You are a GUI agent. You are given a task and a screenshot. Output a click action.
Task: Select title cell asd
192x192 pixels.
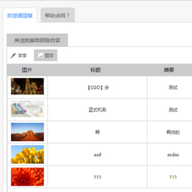pos(97,155)
